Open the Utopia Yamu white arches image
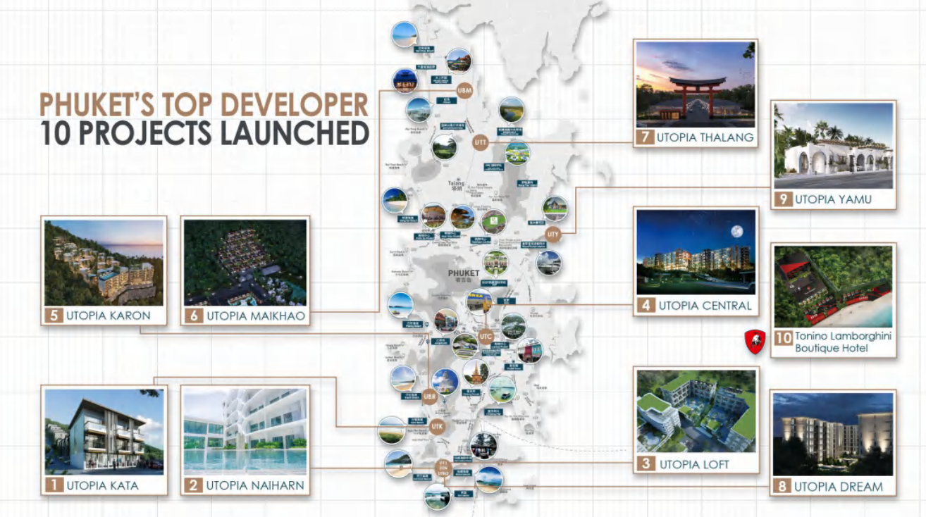 834,147
